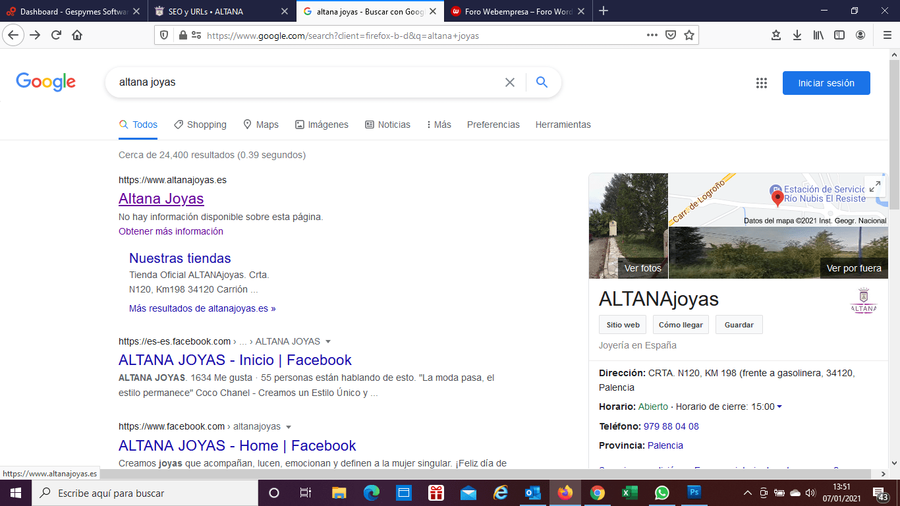Click the Sitio web button

pyautogui.click(x=623, y=325)
